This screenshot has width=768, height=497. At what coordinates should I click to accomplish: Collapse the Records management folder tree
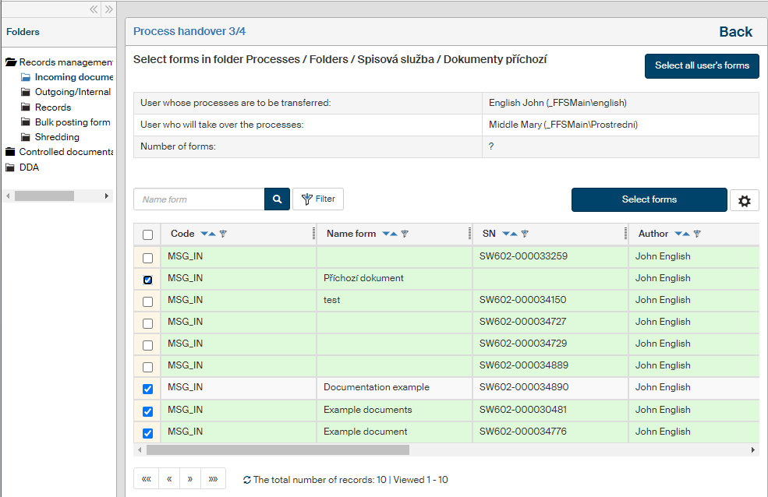pyautogui.click(x=11, y=62)
